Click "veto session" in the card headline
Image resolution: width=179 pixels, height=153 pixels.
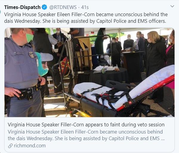152,125
